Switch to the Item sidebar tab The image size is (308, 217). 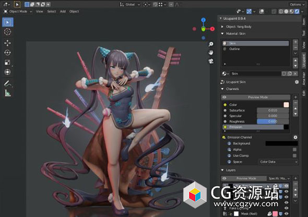coord(304,21)
